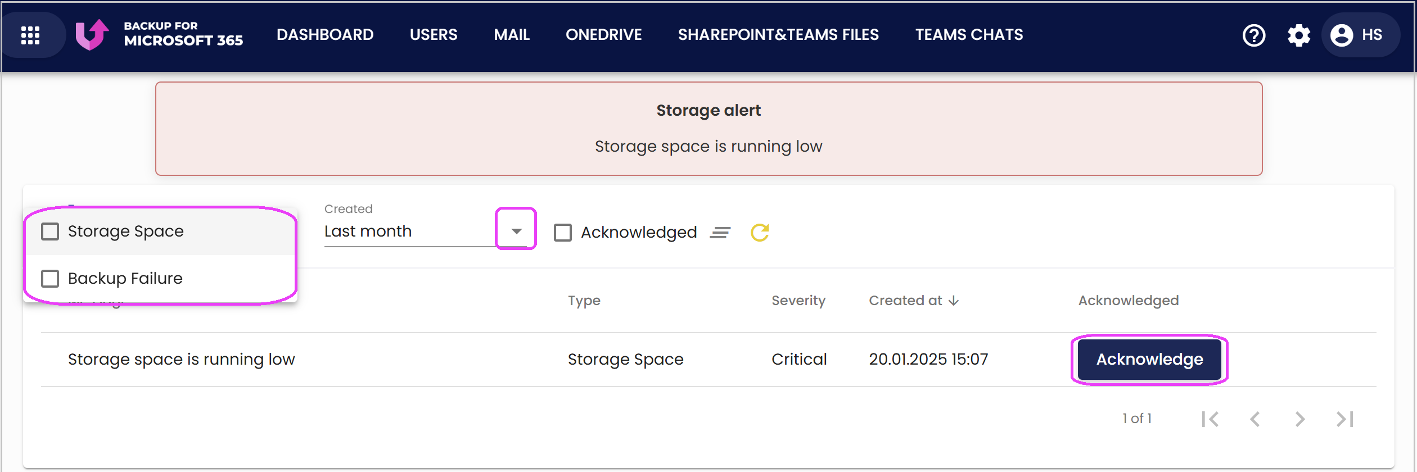1417x472 pixels.
Task: Switch to the Teams Chats tab
Action: click(x=969, y=35)
